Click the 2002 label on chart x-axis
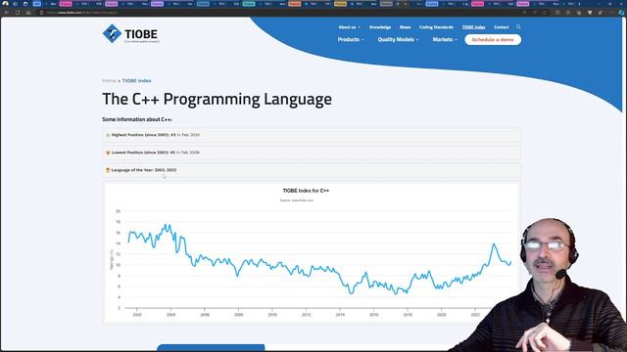The width and height of the screenshot is (627, 352). coord(137,315)
